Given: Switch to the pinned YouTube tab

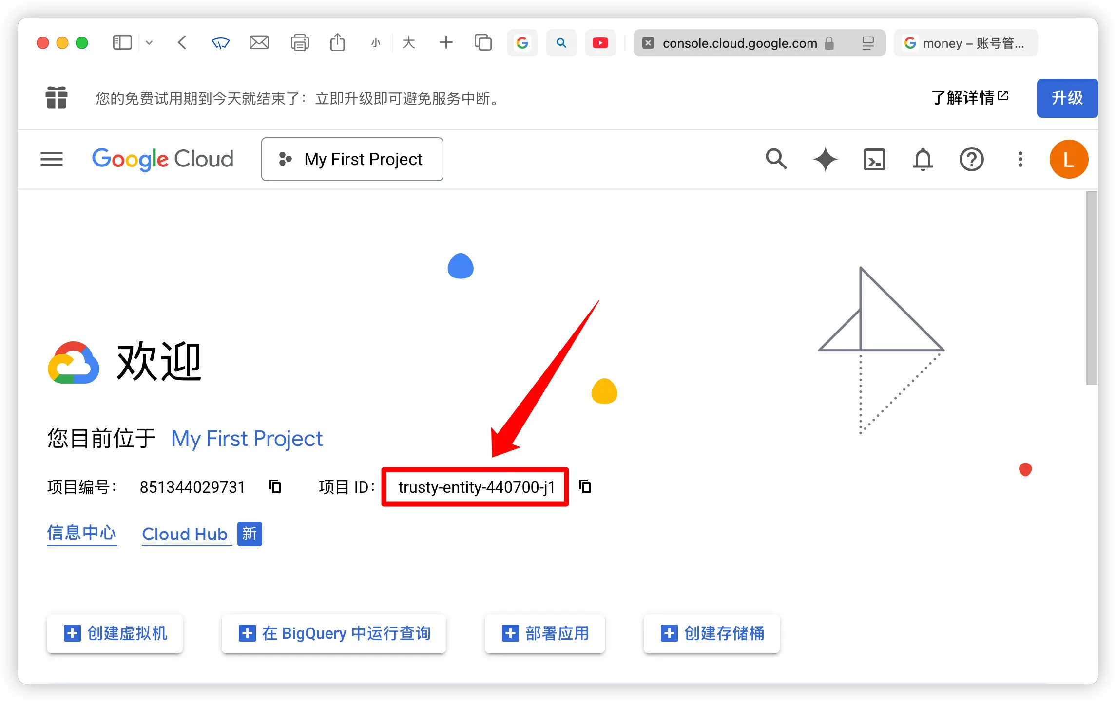Looking at the screenshot, I should (x=600, y=43).
